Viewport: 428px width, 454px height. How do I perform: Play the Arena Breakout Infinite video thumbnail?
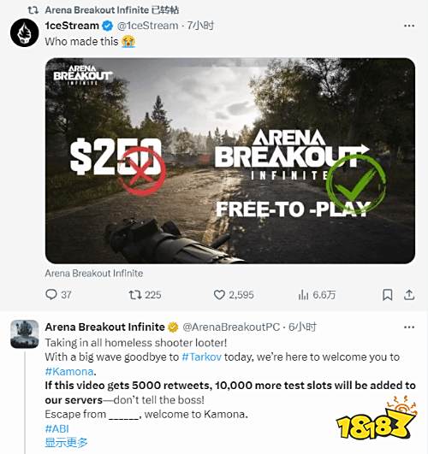click(x=230, y=161)
